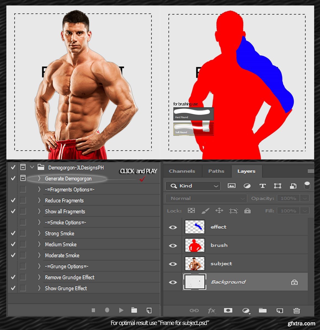Select the Reduce Fragments action

[x=64, y=201]
